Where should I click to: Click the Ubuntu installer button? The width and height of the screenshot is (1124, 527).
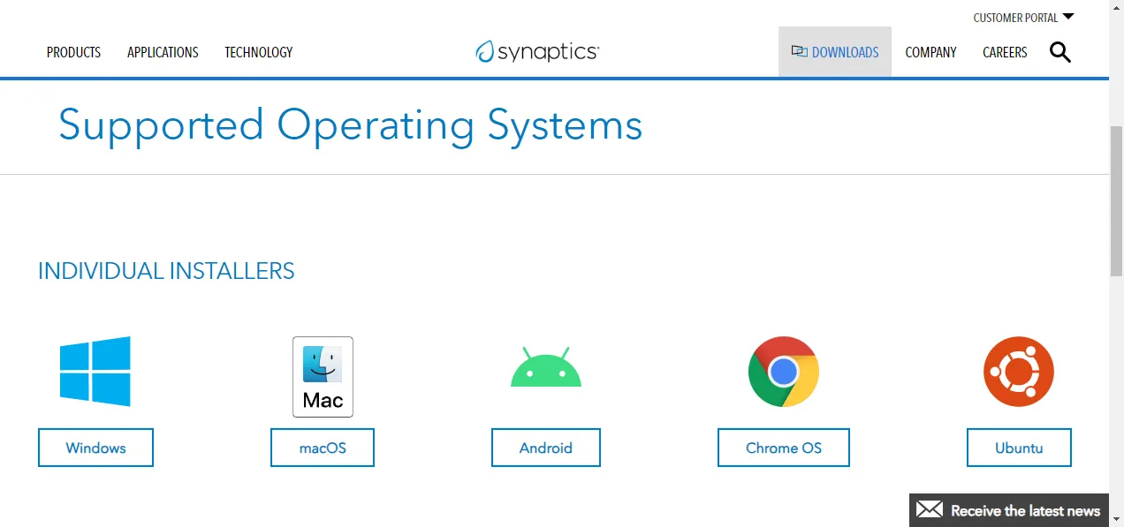[1019, 448]
